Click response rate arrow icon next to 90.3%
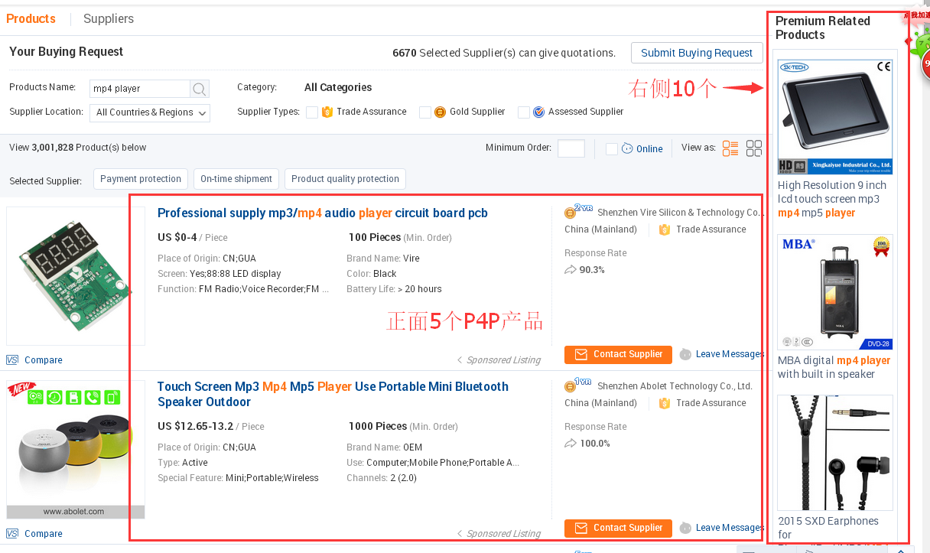The width and height of the screenshot is (930, 553). click(571, 269)
